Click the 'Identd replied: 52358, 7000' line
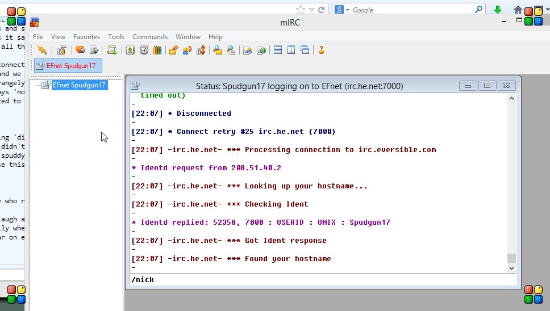 (x=261, y=222)
